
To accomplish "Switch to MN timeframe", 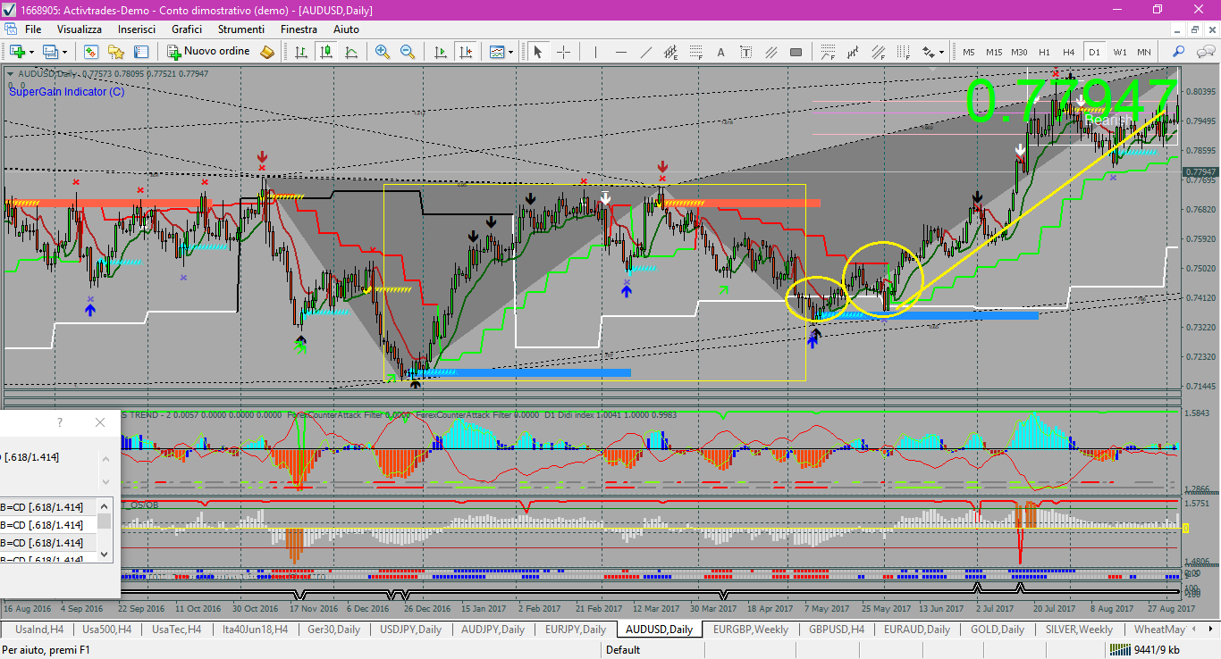I will [x=1144, y=52].
